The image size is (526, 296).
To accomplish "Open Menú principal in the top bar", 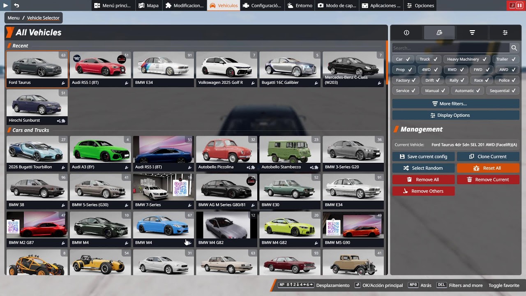I will pos(113,5).
